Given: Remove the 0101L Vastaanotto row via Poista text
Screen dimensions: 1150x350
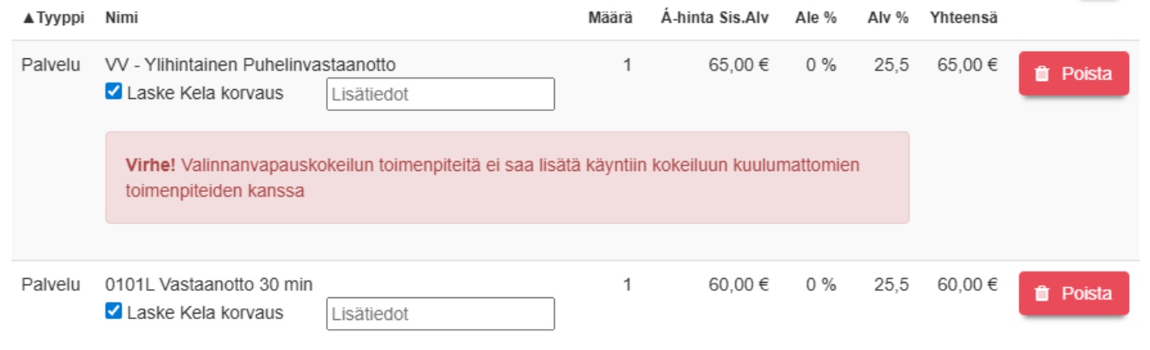Looking at the screenshot, I should [x=1086, y=293].
